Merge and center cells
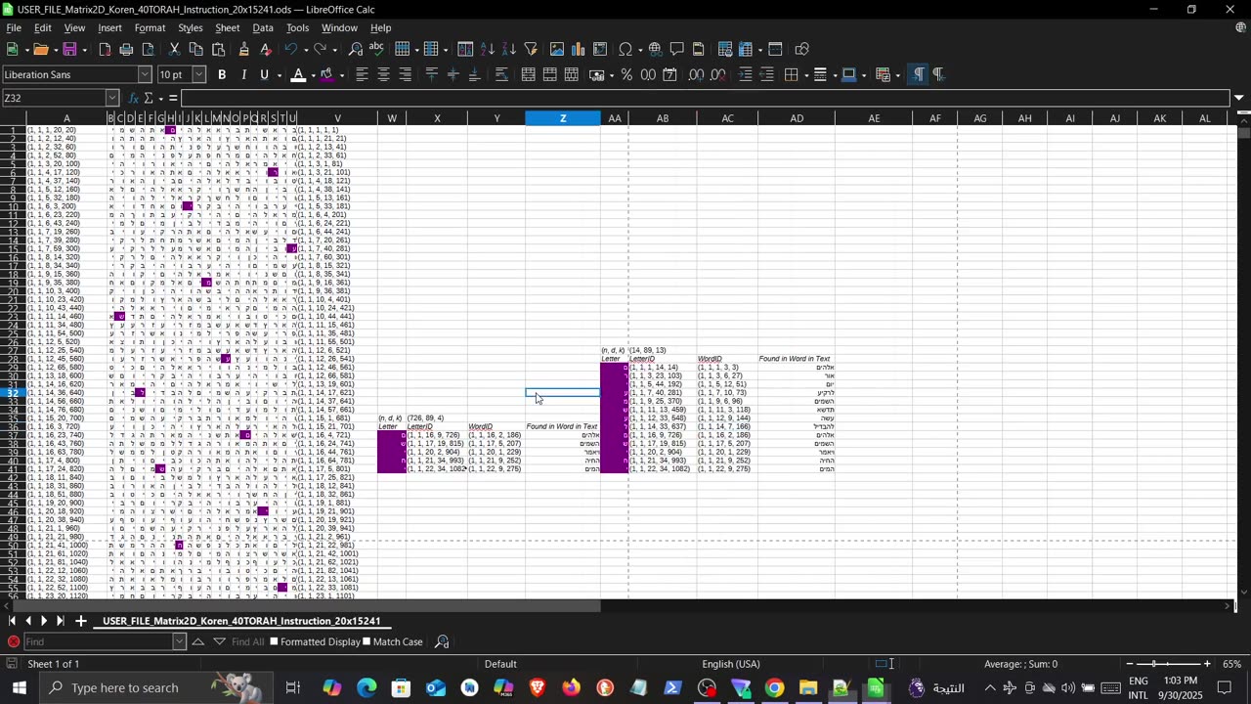Screen dimensions: 1251x704 point(528,74)
